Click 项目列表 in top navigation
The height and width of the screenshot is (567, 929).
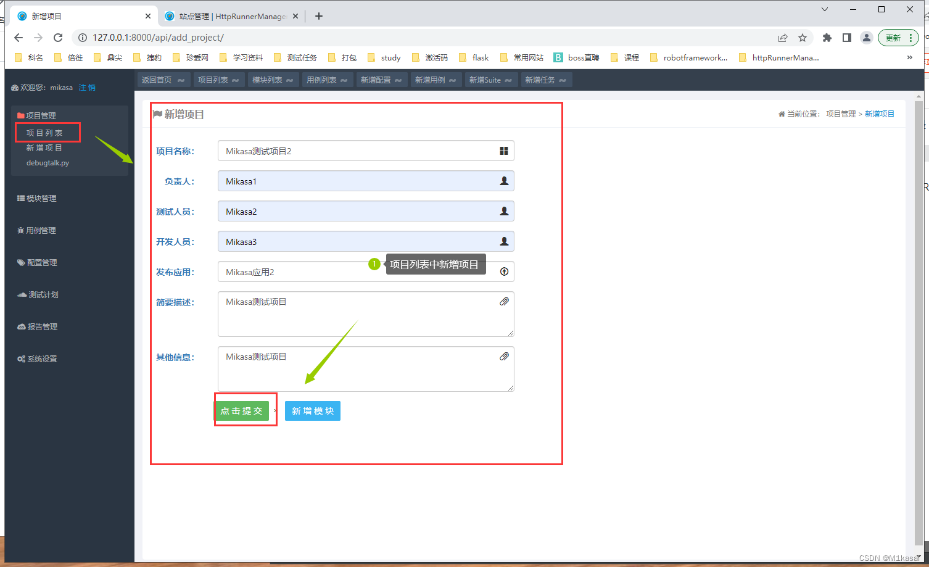tap(218, 80)
